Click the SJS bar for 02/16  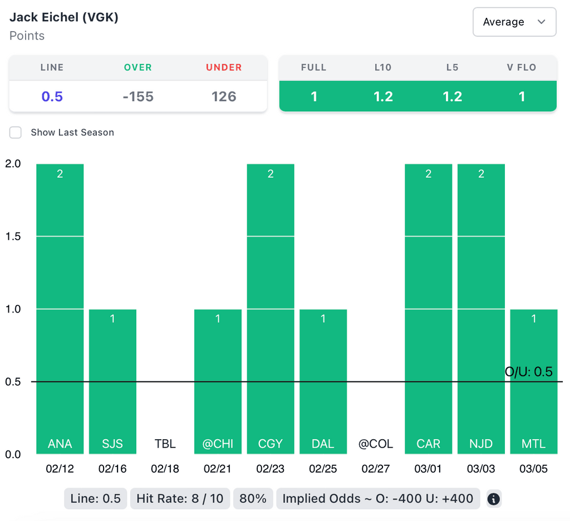pos(112,381)
